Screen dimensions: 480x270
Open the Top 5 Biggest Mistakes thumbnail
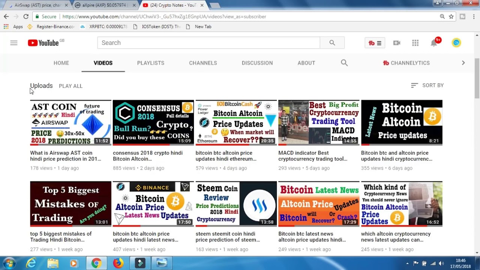coord(70,204)
